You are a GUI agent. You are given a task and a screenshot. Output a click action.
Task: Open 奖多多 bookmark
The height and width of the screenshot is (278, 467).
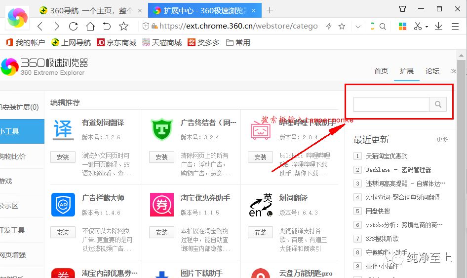pos(204,43)
